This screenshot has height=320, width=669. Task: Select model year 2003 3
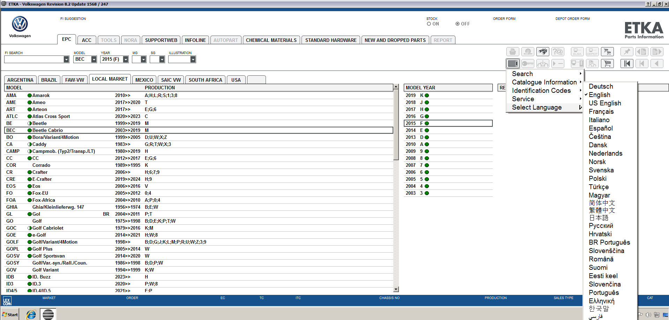(x=448, y=193)
